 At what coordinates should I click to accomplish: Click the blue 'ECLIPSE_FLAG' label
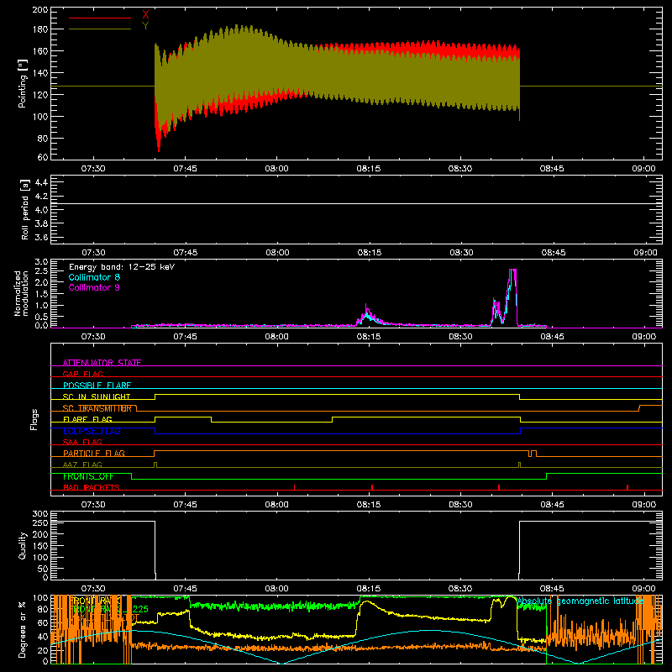pos(92,431)
